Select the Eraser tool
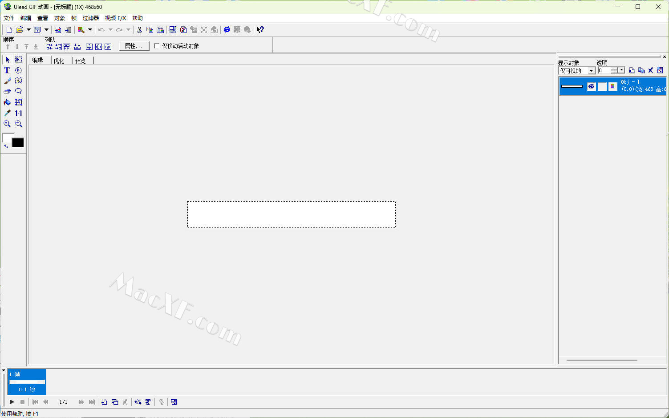 pyautogui.click(x=7, y=92)
